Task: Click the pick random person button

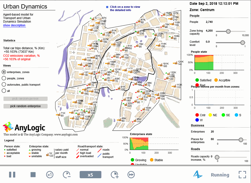Action: pyautogui.click(x=26, y=99)
